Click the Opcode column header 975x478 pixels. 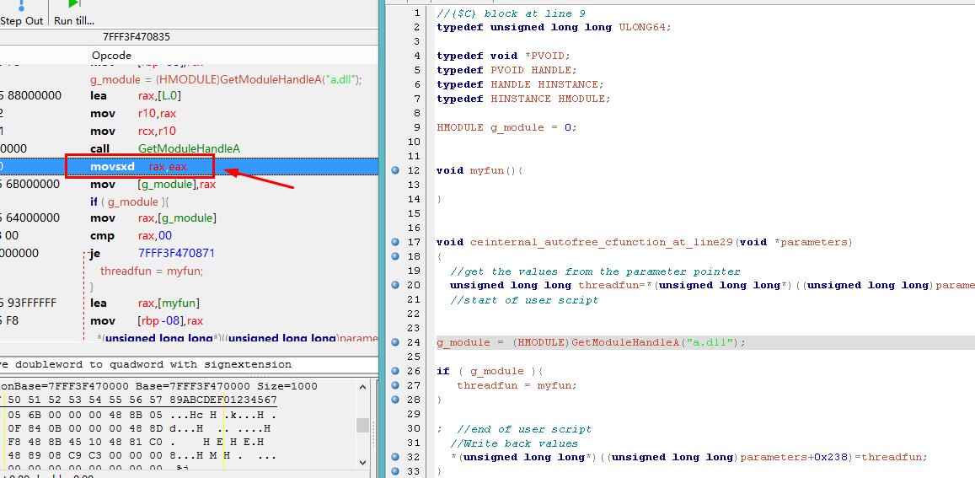coord(111,56)
